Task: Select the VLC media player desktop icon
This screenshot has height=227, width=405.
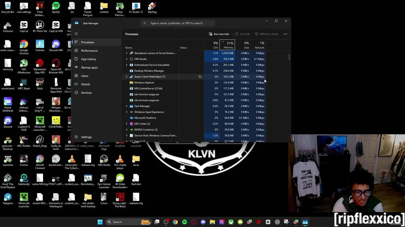Action: click(x=120, y=162)
